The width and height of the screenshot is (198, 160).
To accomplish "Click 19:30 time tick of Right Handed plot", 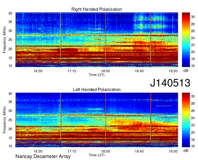I will pos(173,71).
